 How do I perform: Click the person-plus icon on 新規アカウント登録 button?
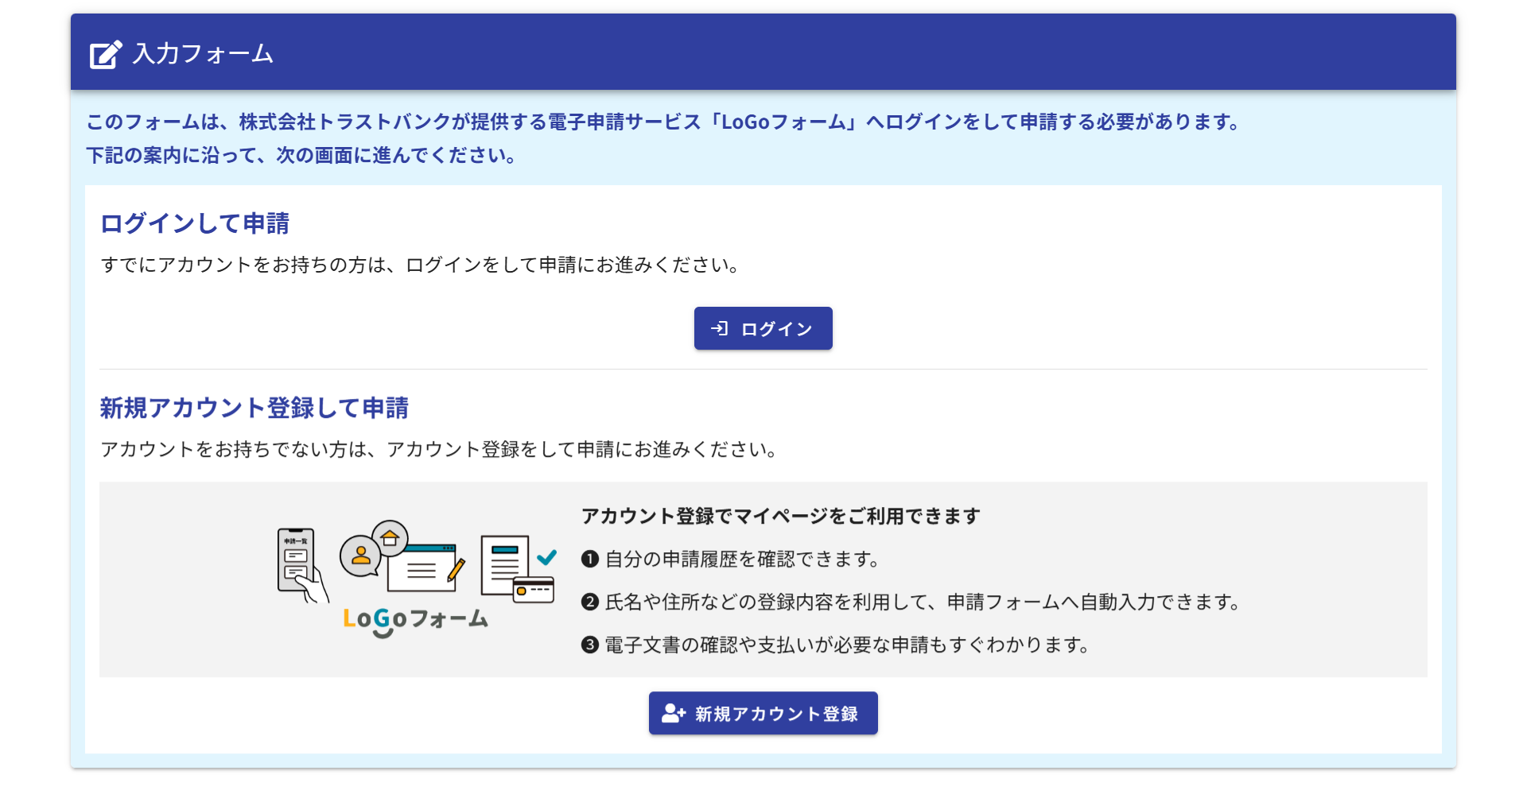pyautogui.click(x=672, y=713)
